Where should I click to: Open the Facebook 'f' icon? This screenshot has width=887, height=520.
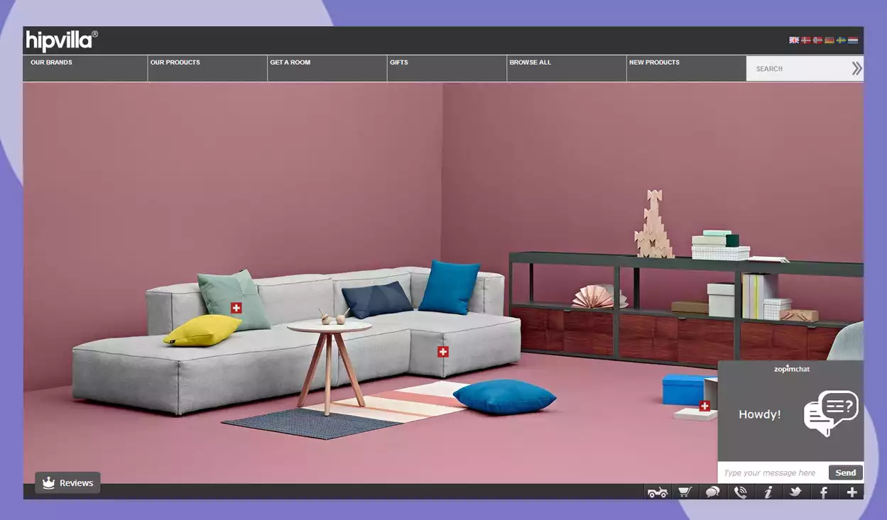pyautogui.click(x=824, y=492)
